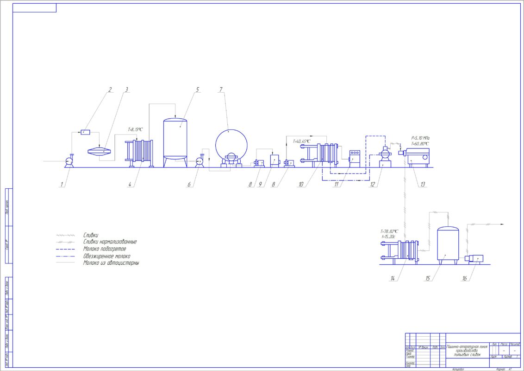The image size is (524, 371).
Task: Pick the small pump between box 9 and exchanger 10
Action: 289,163
